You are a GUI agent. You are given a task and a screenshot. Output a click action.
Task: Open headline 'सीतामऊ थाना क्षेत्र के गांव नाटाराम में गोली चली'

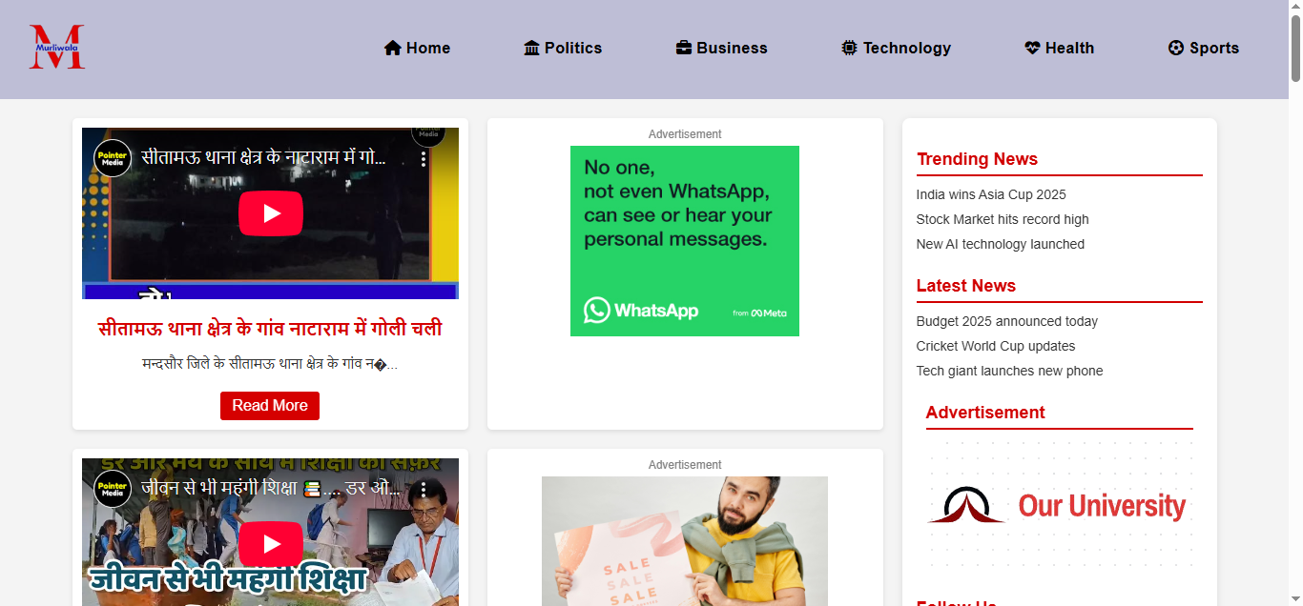point(270,329)
